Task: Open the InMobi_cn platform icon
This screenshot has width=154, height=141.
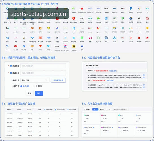Action: [x=114, y=9]
